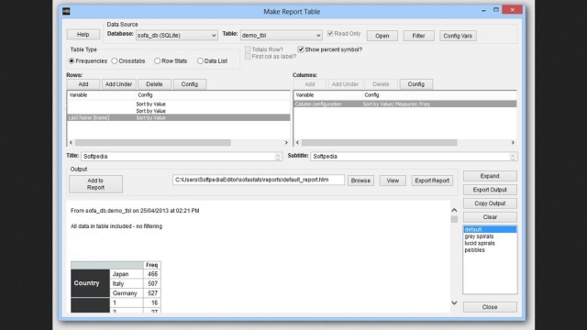Click the application icon in the title bar
This screenshot has width=587, height=330.
click(x=66, y=11)
